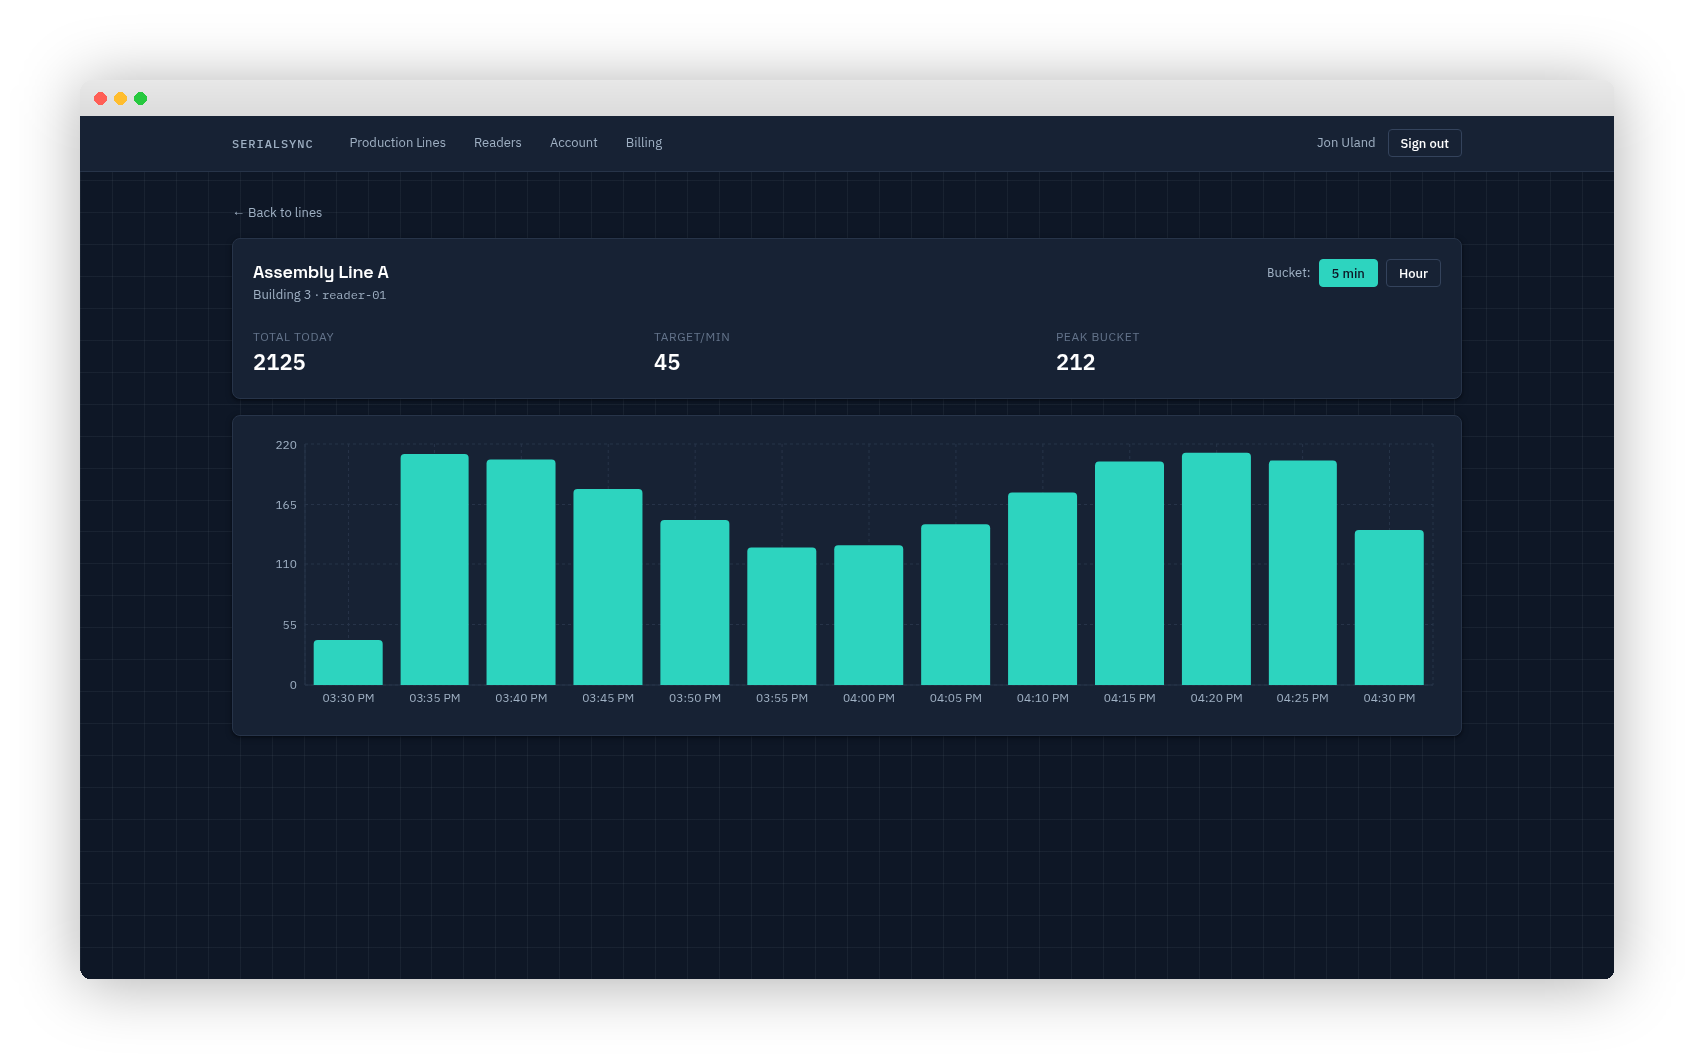Select the 04:25 PM bar
The height and width of the screenshot is (1059, 1694).
coord(1302,572)
